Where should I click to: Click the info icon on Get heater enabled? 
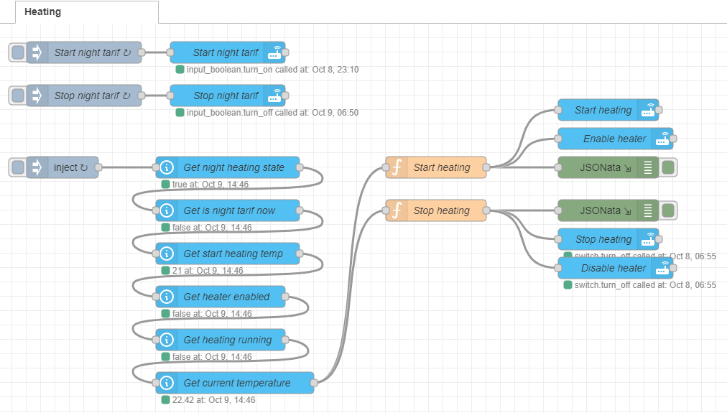click(167, 297)
